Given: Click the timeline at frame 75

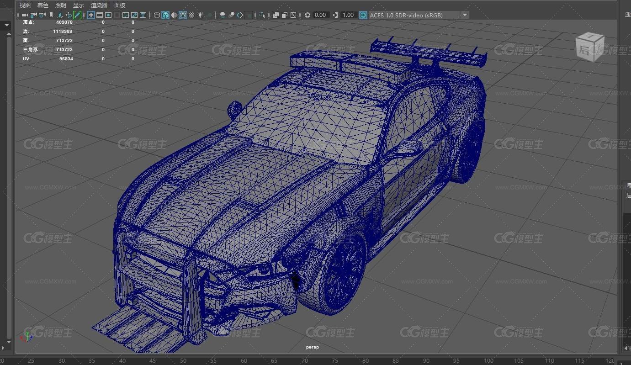Looking at the screenshot, I should coord(336,360).
